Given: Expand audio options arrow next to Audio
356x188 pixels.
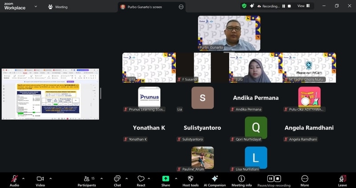Looking at the screenshot, I should click(23, 178).
